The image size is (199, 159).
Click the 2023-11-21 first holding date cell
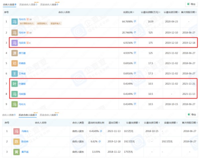[x=189, y=84]
